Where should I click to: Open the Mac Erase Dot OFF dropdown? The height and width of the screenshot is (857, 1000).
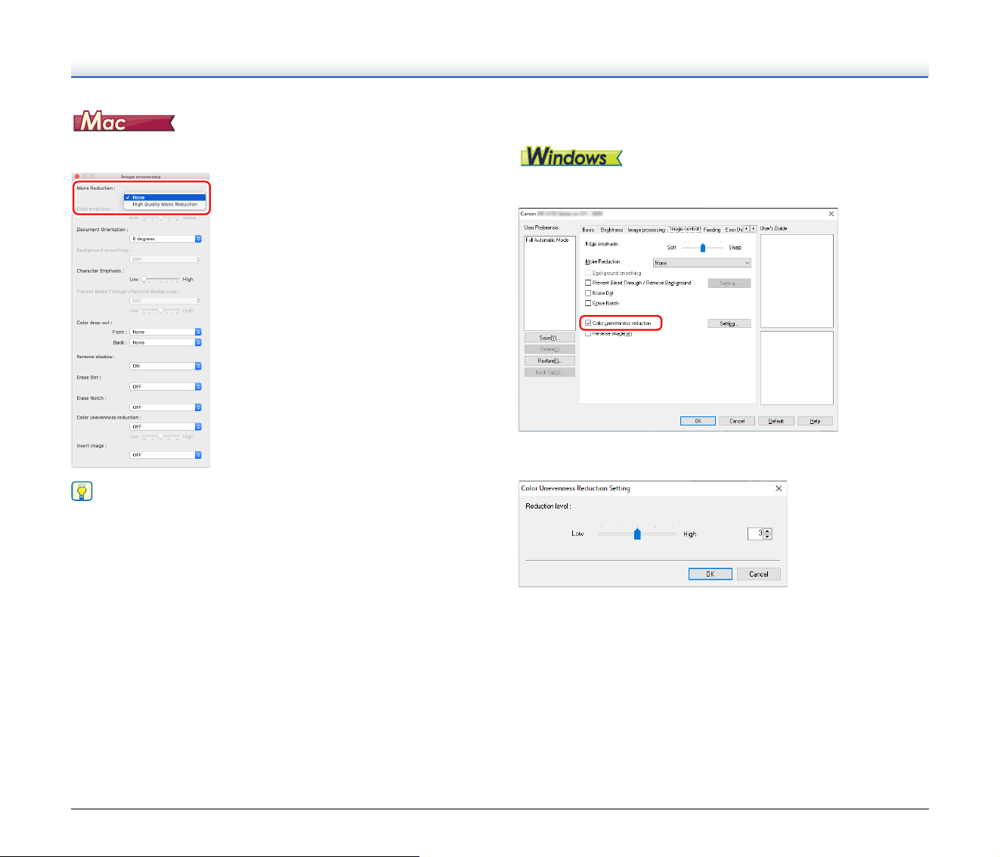coord(166,386)
